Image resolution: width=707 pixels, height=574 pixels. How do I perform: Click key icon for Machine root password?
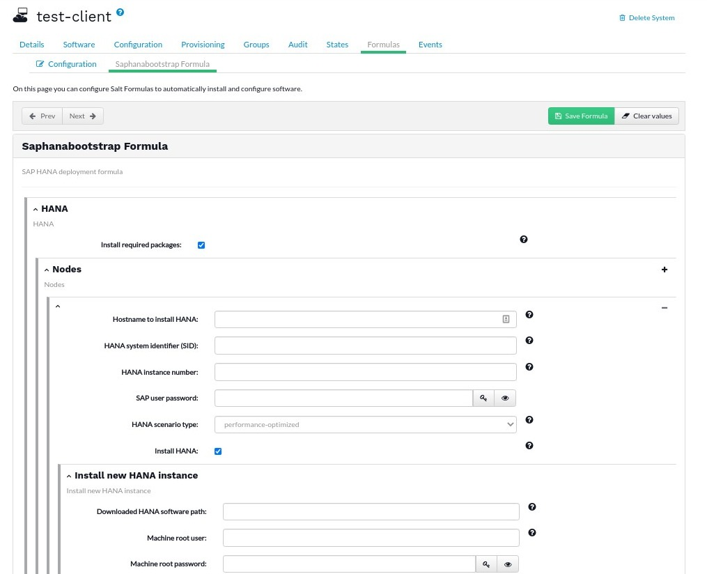[x=486, y=564]
